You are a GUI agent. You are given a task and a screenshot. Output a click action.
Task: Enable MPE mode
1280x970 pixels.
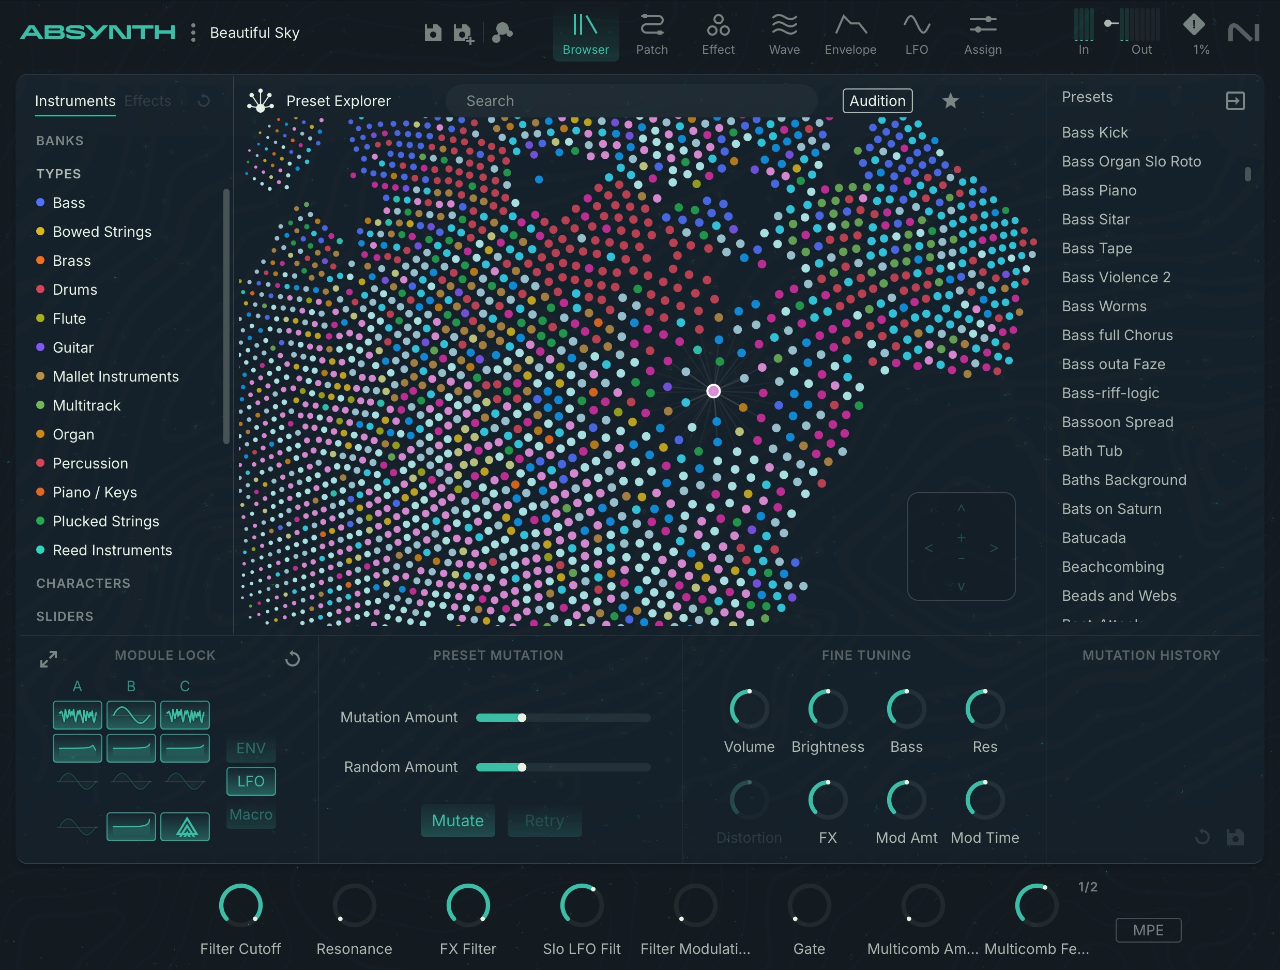(1149, 930)
